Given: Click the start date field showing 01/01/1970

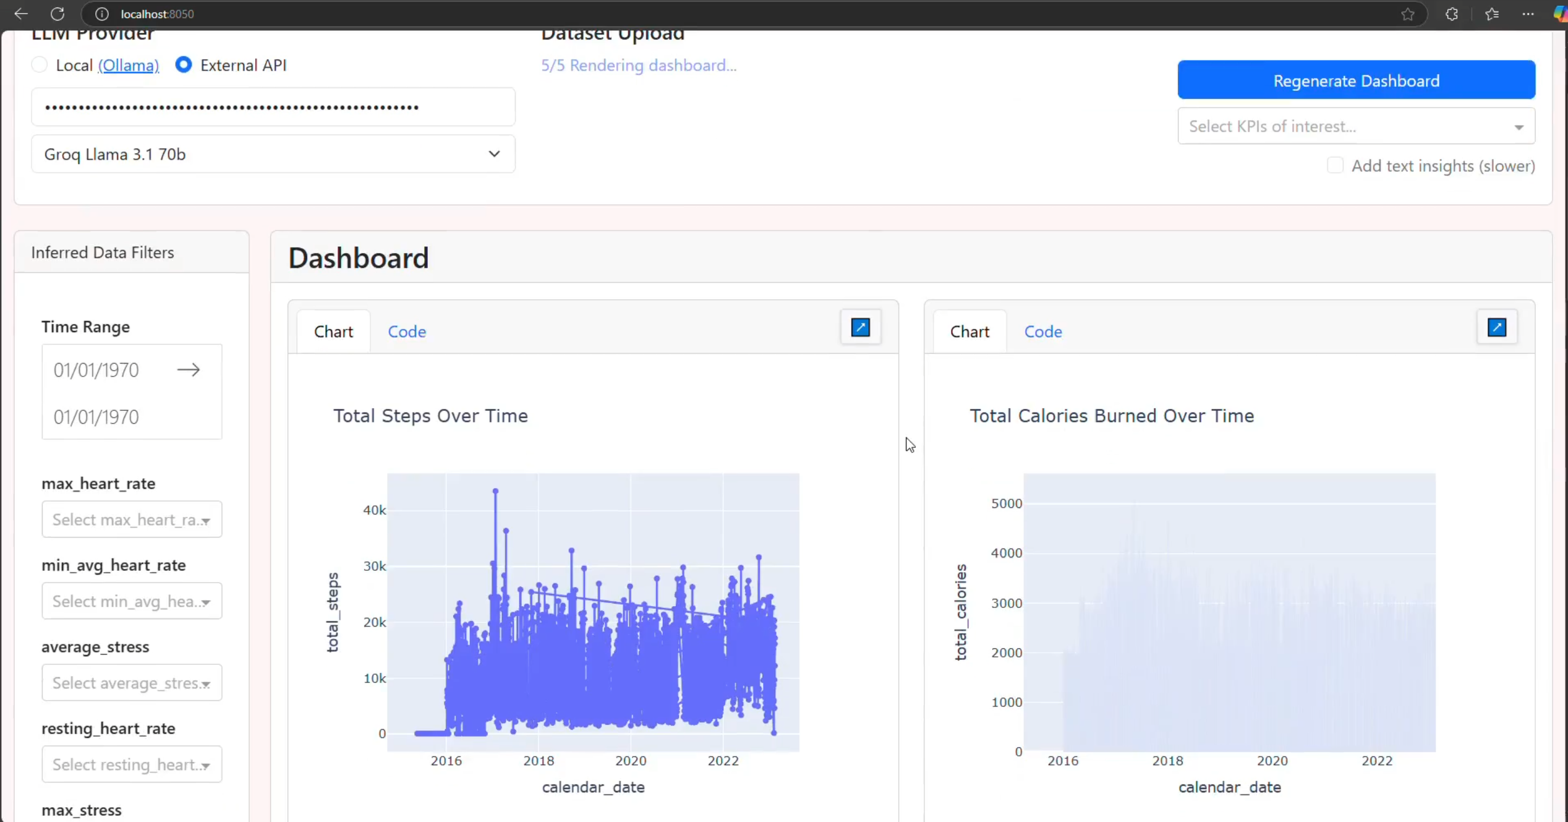Looking at the screenshot, I should coord(96,369).
